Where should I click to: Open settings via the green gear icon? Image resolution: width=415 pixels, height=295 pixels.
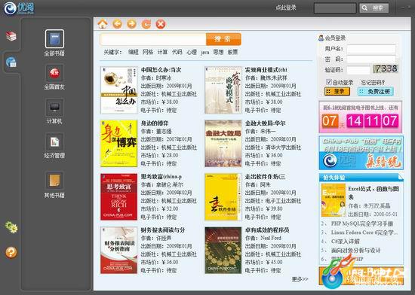(x=11, y=227)
